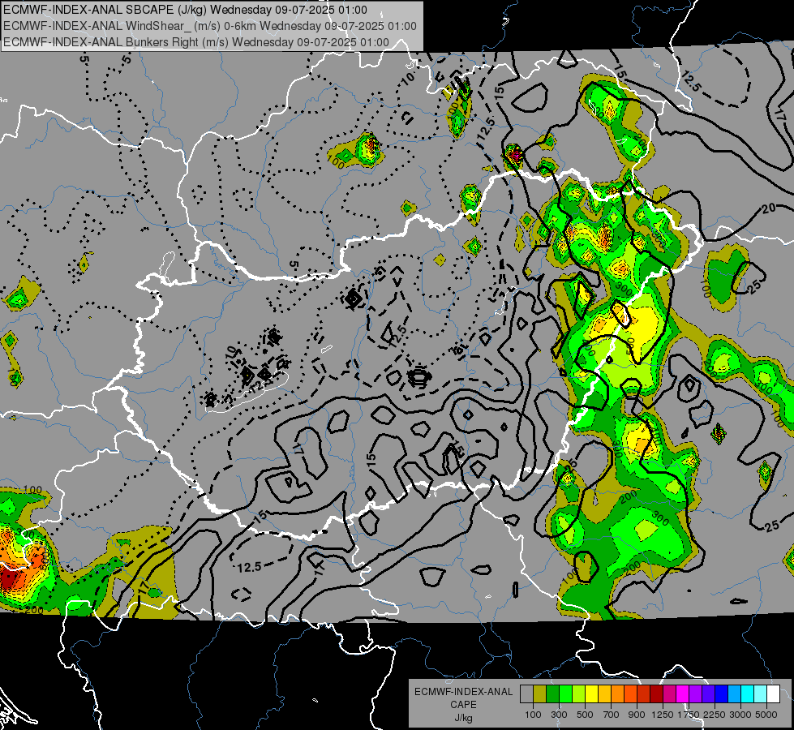Select the pure blue swatch right of 2250

722,694
